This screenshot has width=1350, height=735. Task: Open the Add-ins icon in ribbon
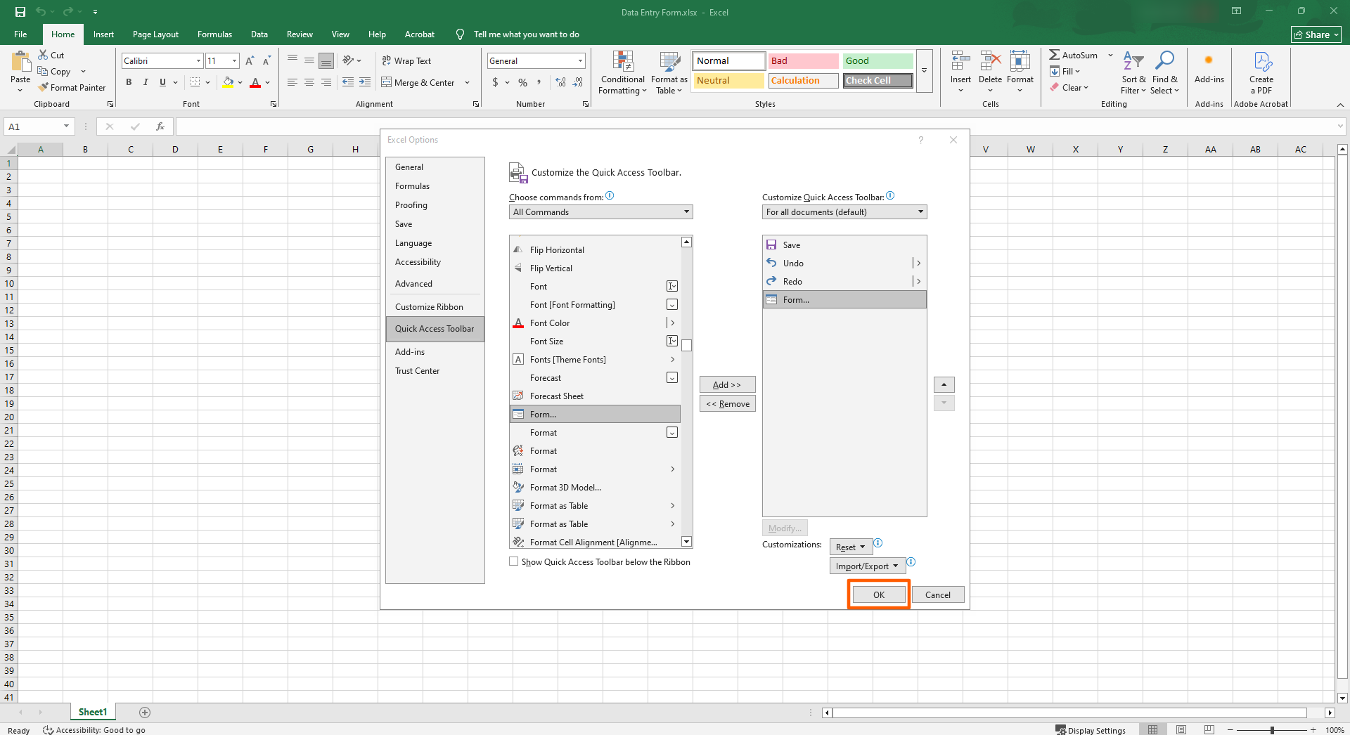(x=1209, y=61)
